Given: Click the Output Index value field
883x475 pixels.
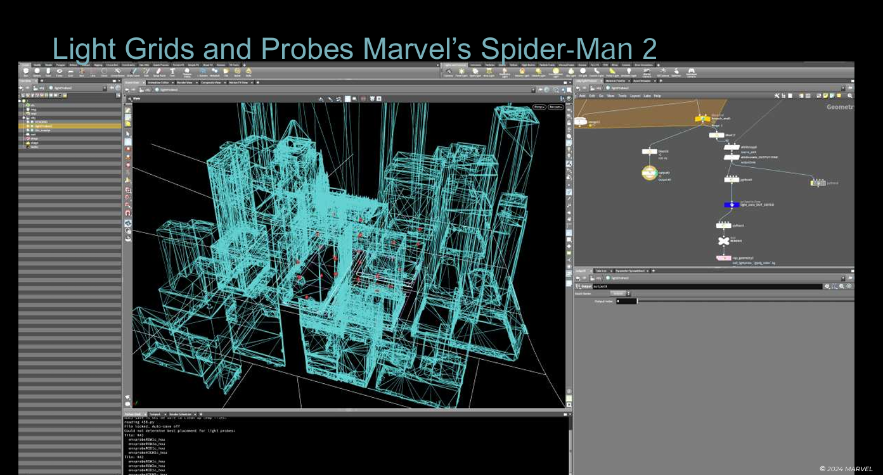Looking at the screenshot, I should click(626, 301).
